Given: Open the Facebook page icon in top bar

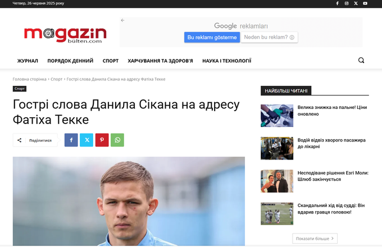Looking at the screenshot, I should coord(338,3).
